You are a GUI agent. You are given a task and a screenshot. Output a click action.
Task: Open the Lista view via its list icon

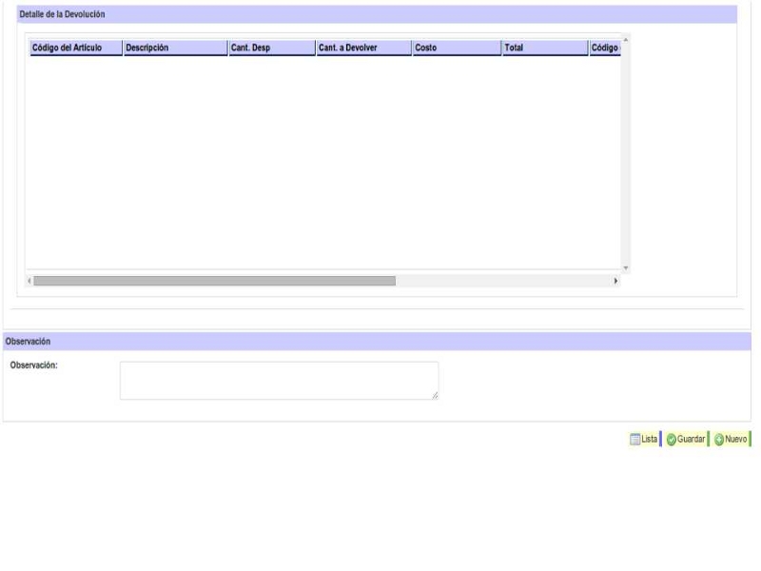[x=643, y=439]
